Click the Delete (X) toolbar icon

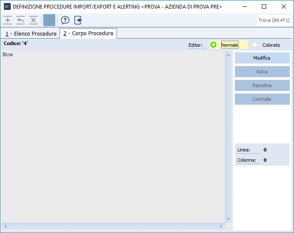33,20
